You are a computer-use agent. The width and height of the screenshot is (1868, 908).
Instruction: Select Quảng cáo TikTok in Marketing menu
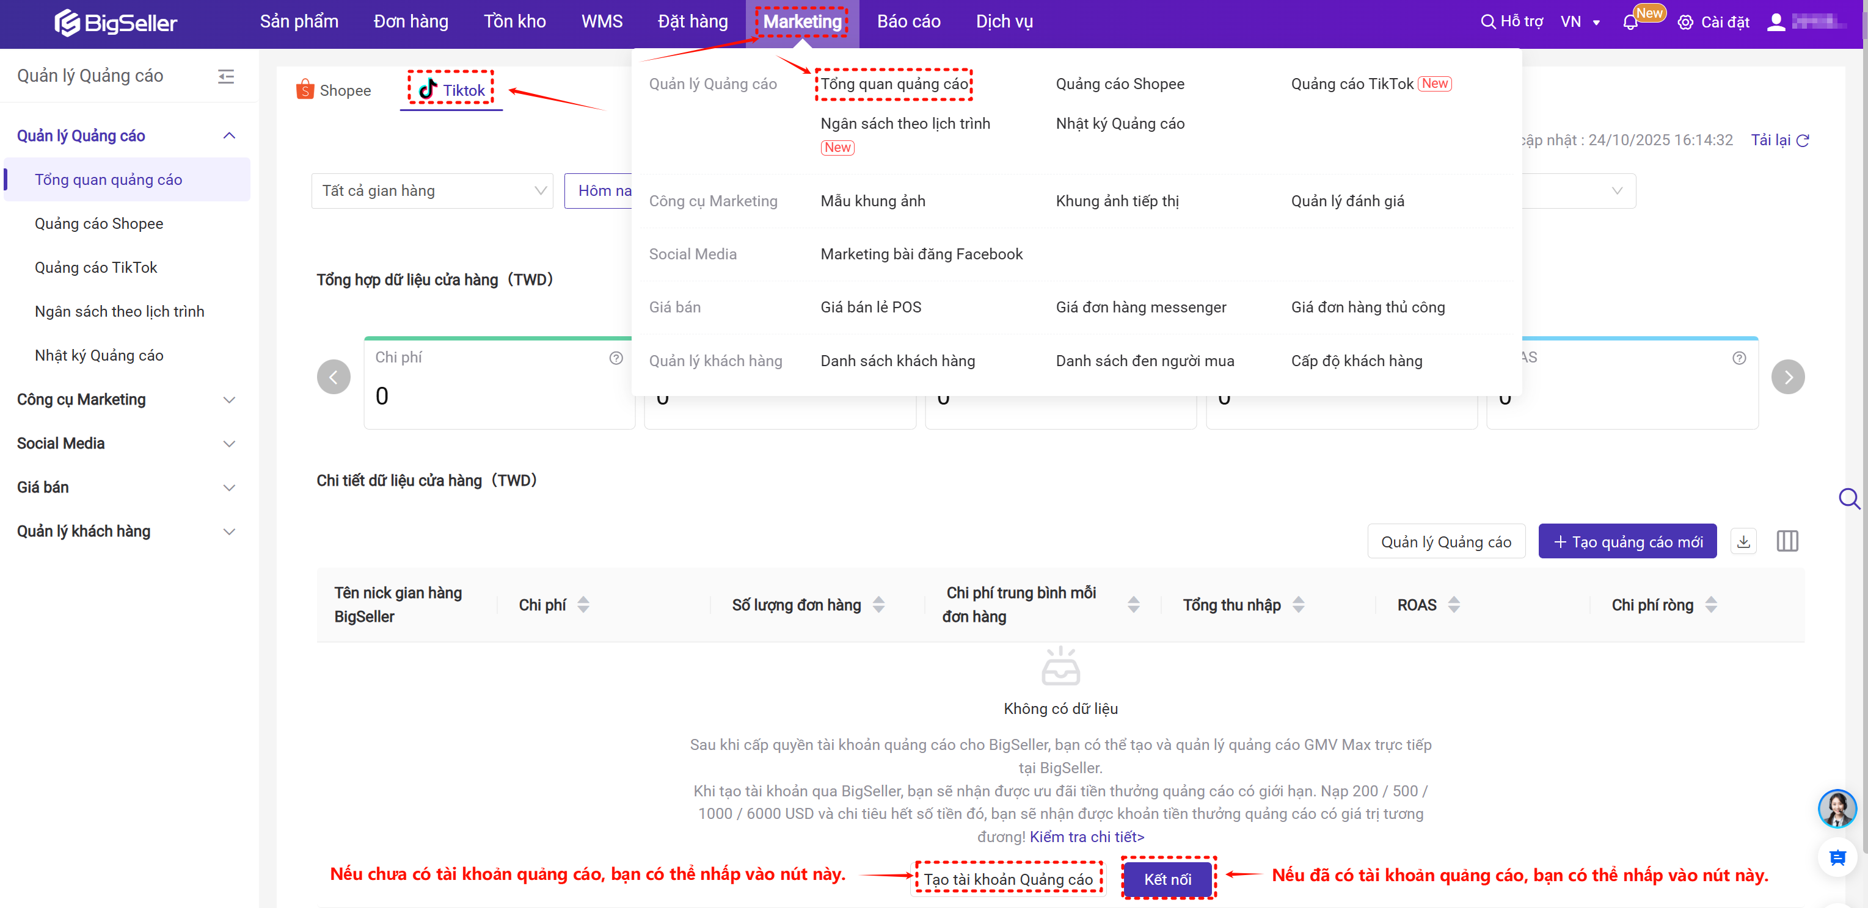1352,84
